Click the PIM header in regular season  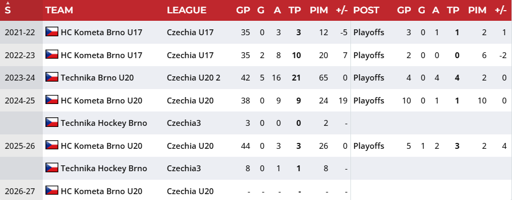click(319, 10)
